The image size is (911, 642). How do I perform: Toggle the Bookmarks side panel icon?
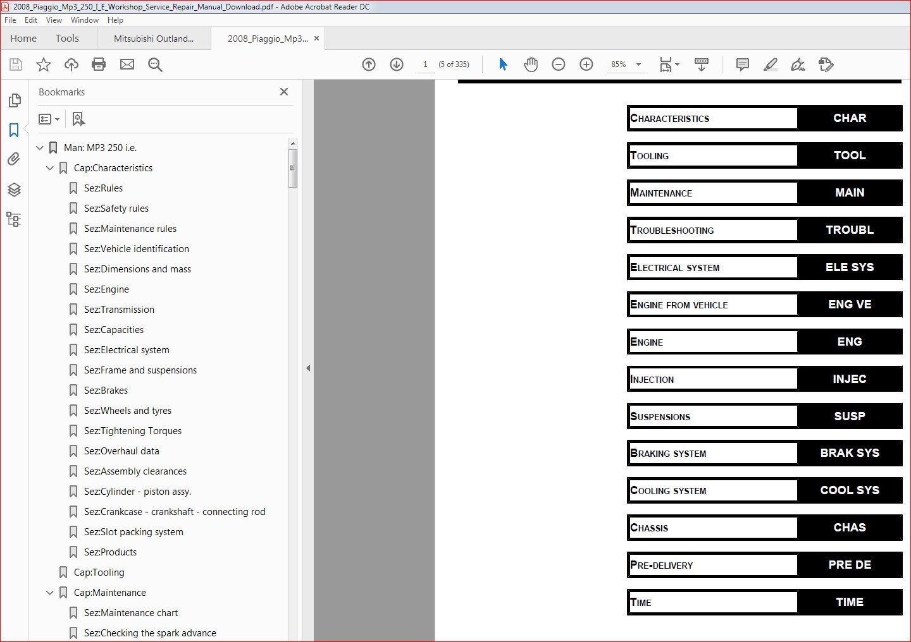pyautogui.click(x=14, y=130)
